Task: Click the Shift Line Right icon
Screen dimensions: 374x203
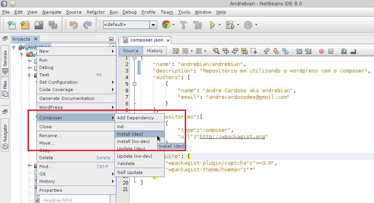Action: [x=308, y=51]
